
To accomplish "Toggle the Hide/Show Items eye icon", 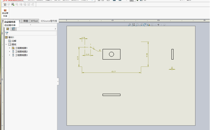I will (158, 25).
